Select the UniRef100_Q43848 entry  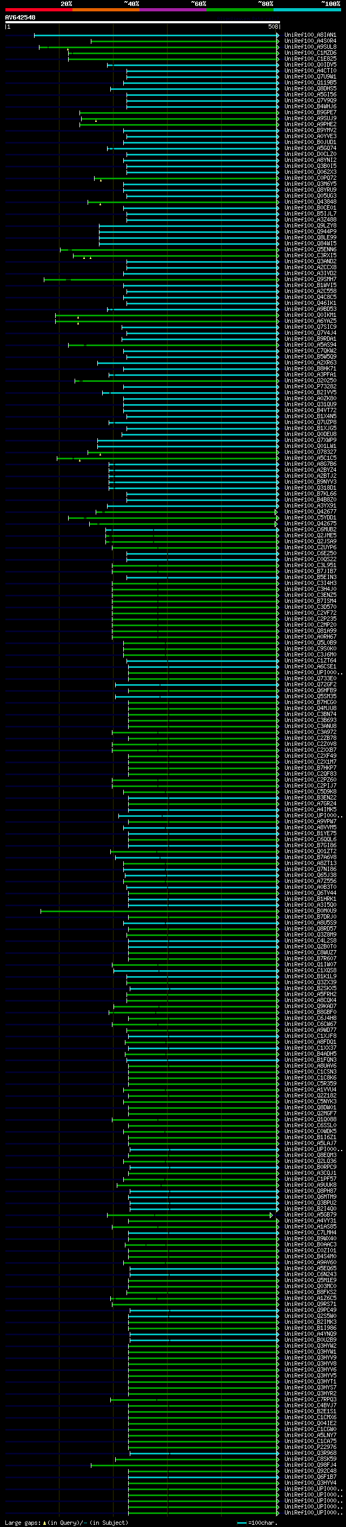(310, 202)
